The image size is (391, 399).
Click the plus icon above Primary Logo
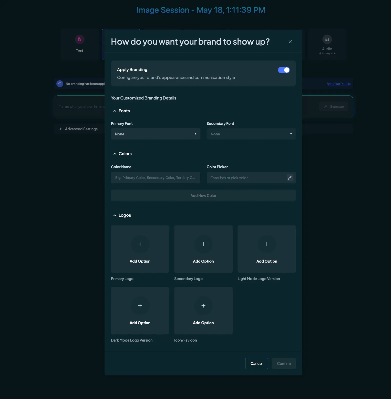140,244
